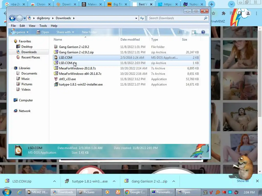Expand address bar previous locations dropdown
Viewport: 262px width, 196px height.
point(136,18)
